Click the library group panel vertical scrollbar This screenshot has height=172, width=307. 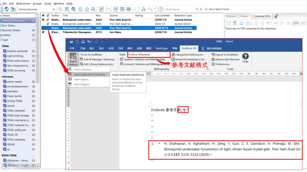pos(38,50)
